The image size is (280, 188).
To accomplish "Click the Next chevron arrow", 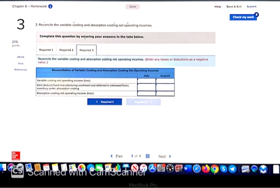I will (170, 157).
